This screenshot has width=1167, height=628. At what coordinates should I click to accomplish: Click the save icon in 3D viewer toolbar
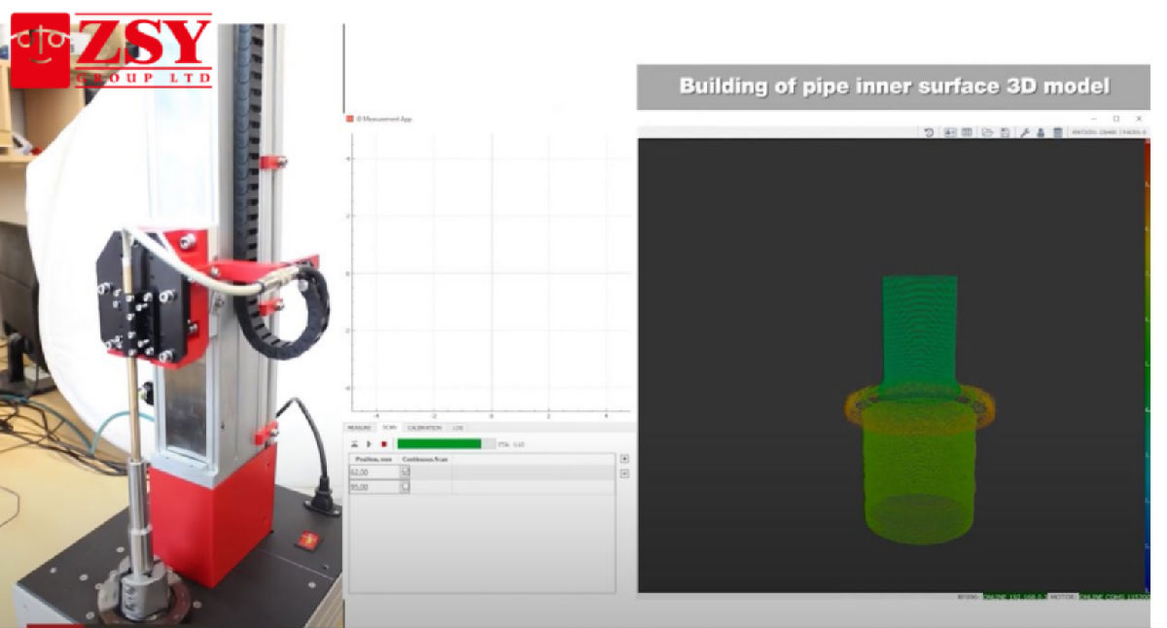pyautogui.click(x=1003, y=132)
